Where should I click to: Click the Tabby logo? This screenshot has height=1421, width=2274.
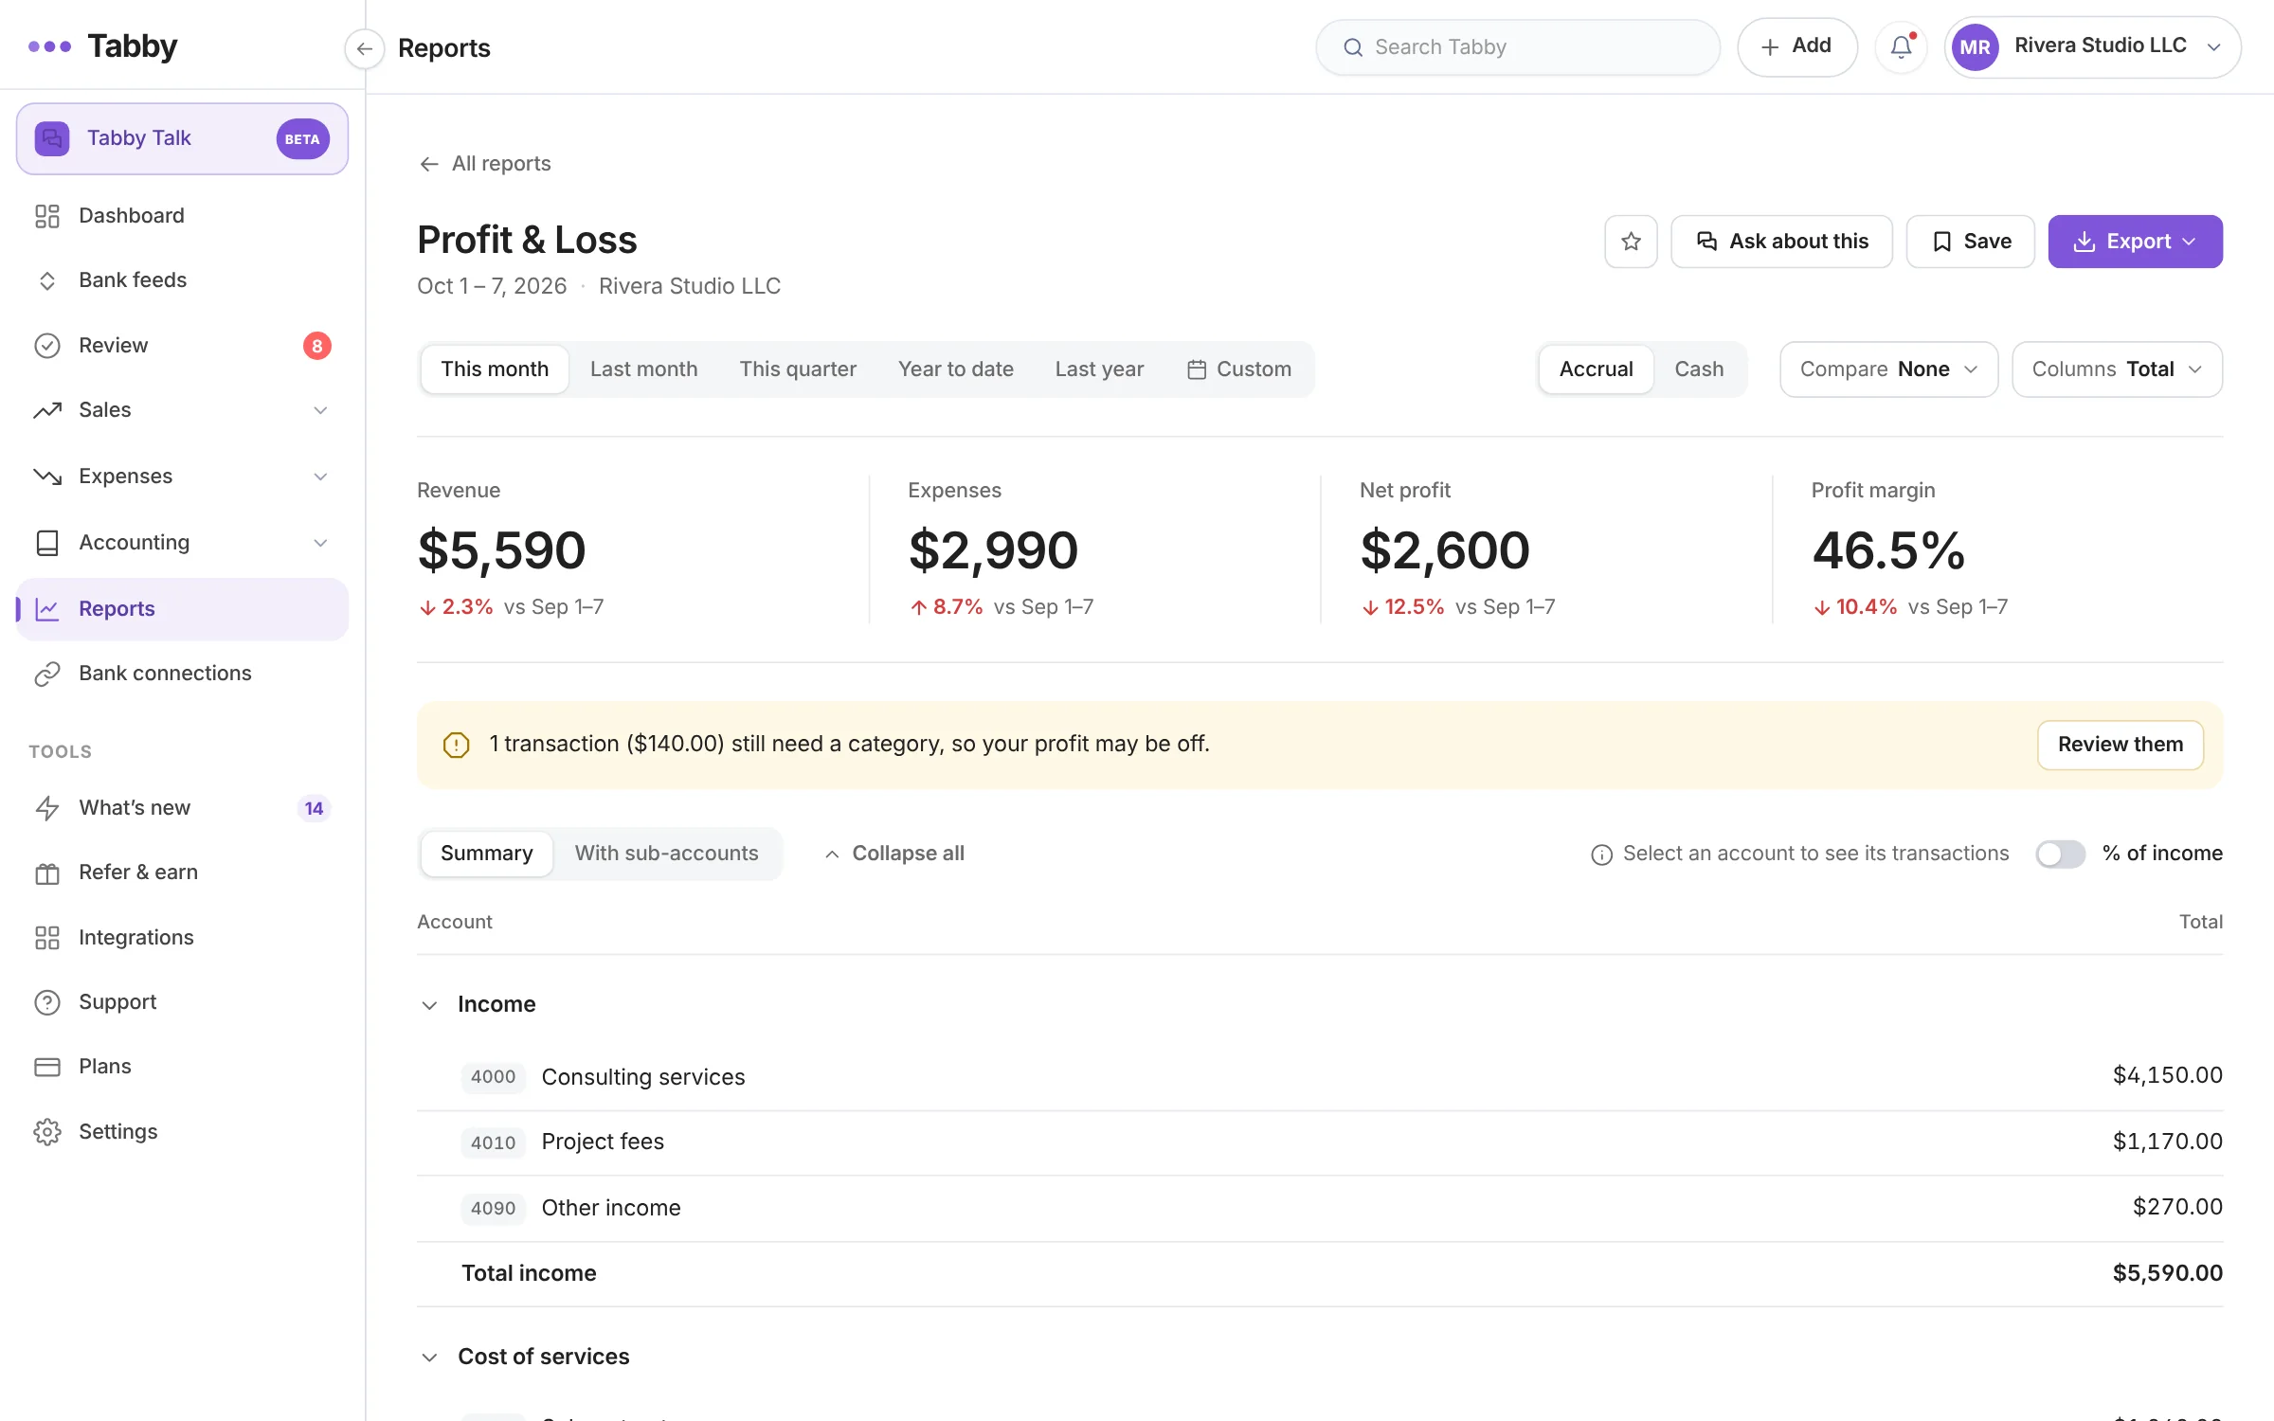(102, 45)
